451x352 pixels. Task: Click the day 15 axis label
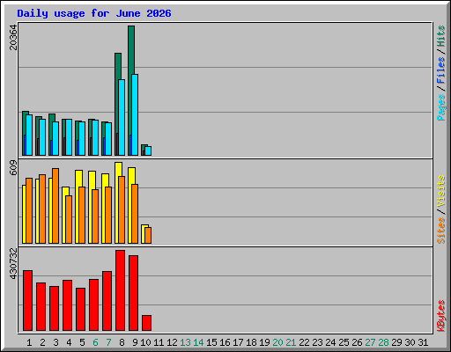point(211,342)
